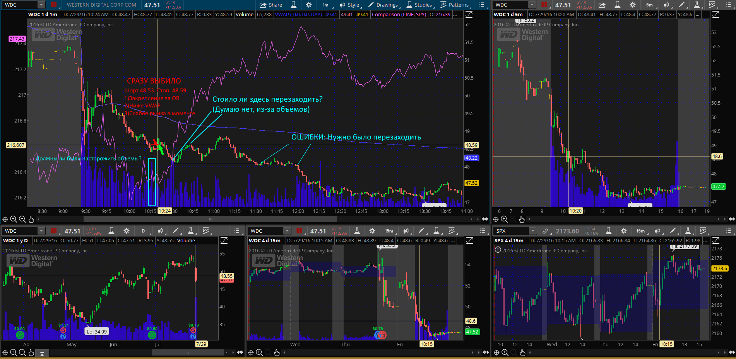Viewport: 736px width, 359px height.
Task: Open list menu icon in WDC 5m panel
Action: [x=727, y=5]
